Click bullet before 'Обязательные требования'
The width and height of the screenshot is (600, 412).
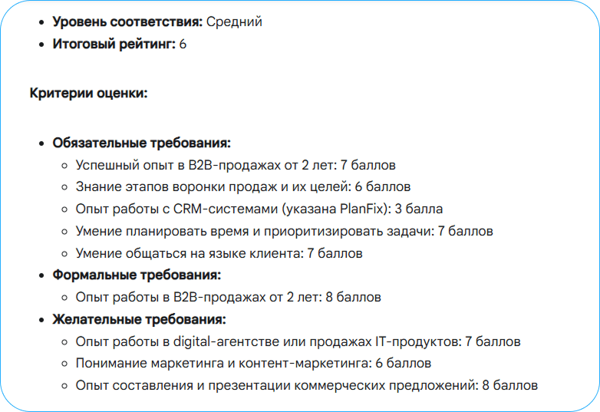(x=41, y=143)
